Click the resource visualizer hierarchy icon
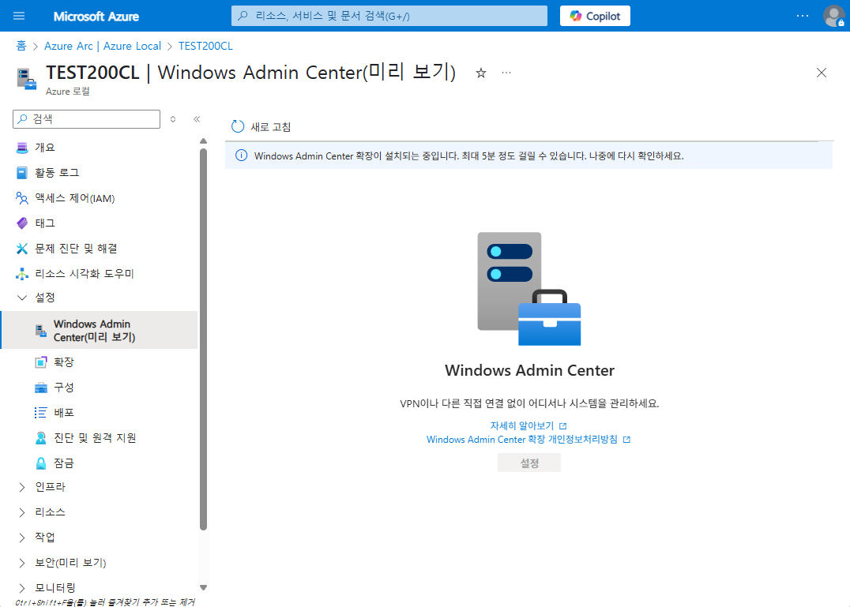Image resolution: width=850 pixels, height=607 pixels. click(21, 274)
